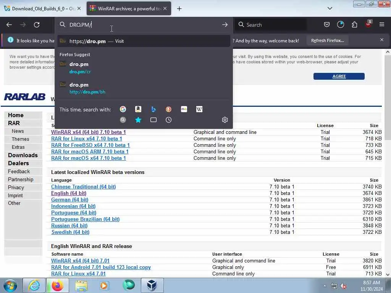Image resolution: width=391 pixels, height=293 pixels.
Task: Download RAR for macOS ARM 7.10 beta 1
Action: point(90,151)
